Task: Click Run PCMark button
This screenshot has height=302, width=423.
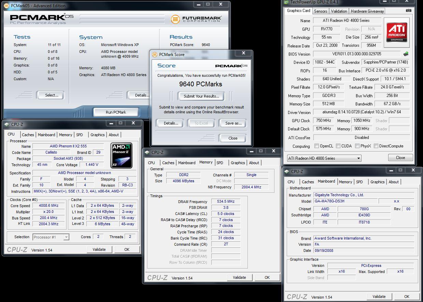Action: click(x=116, y=112)
